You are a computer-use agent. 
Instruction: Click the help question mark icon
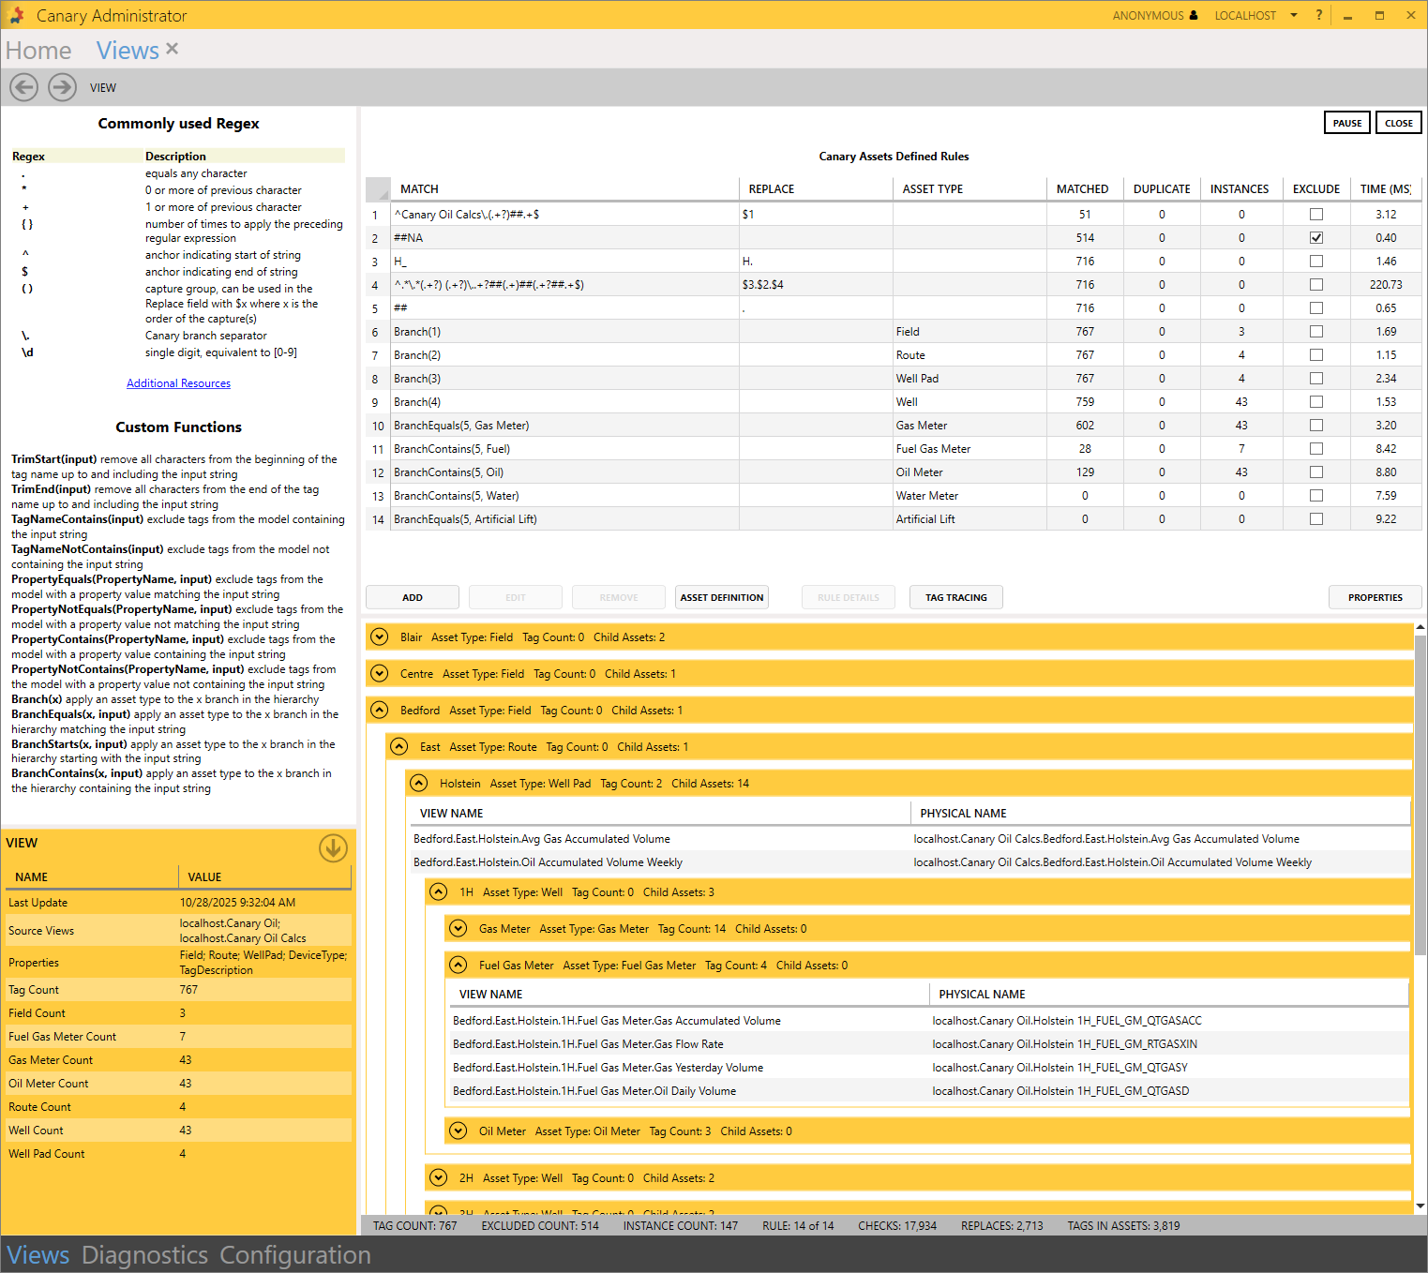coord(1319,15)
